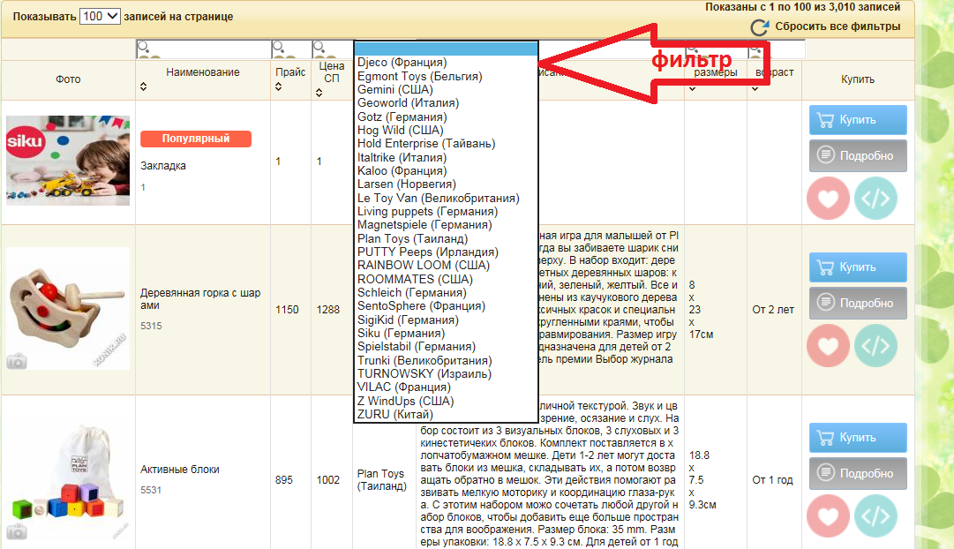Select the blank highlighted option in brand list
Viewport: 954px width, 549px height.
pos(446,49)
